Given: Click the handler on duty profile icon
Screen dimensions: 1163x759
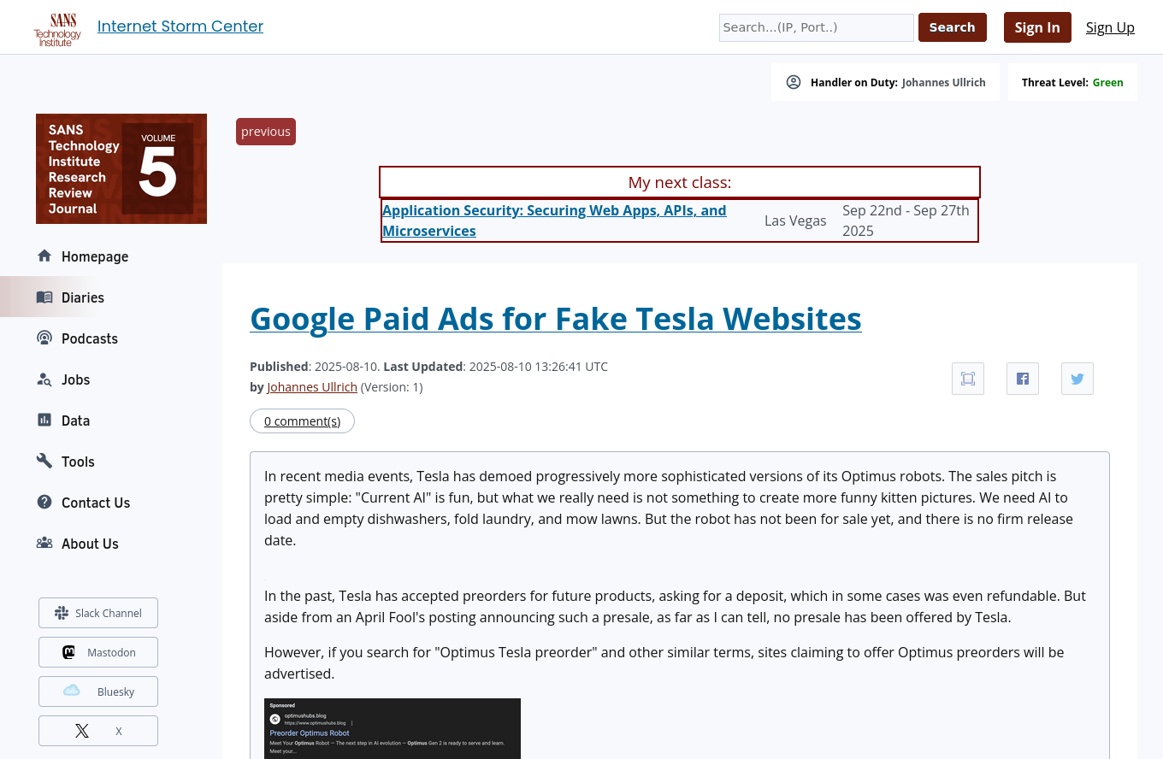Looking at the screenshot, I should [x=794, y=82].
